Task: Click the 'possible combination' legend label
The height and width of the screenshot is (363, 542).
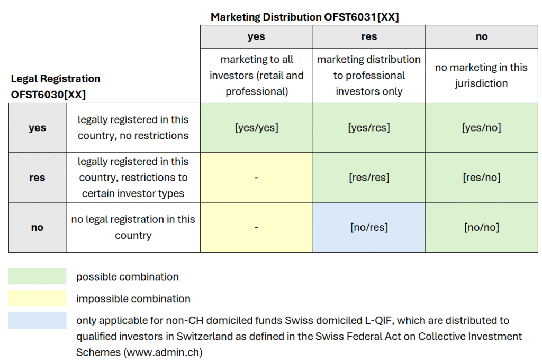Action: (128, 277)
